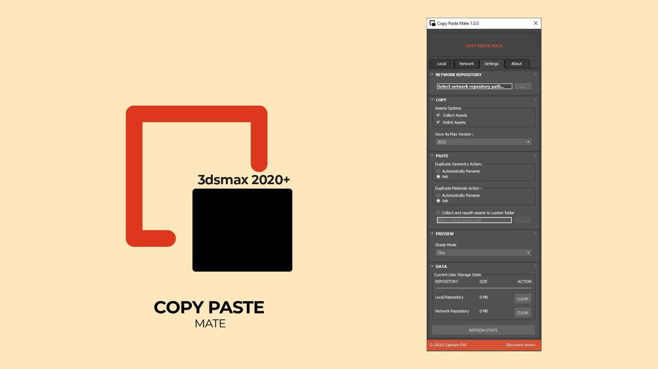Click the Refresh Stats button
Image resolution: width=658 pixels, height=369 pixels.
pos(483,330)
